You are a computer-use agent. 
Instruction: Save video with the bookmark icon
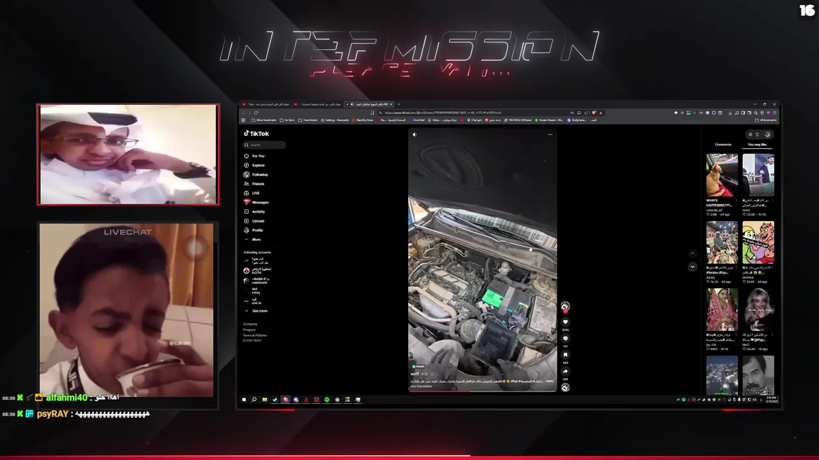coord(565,355)
